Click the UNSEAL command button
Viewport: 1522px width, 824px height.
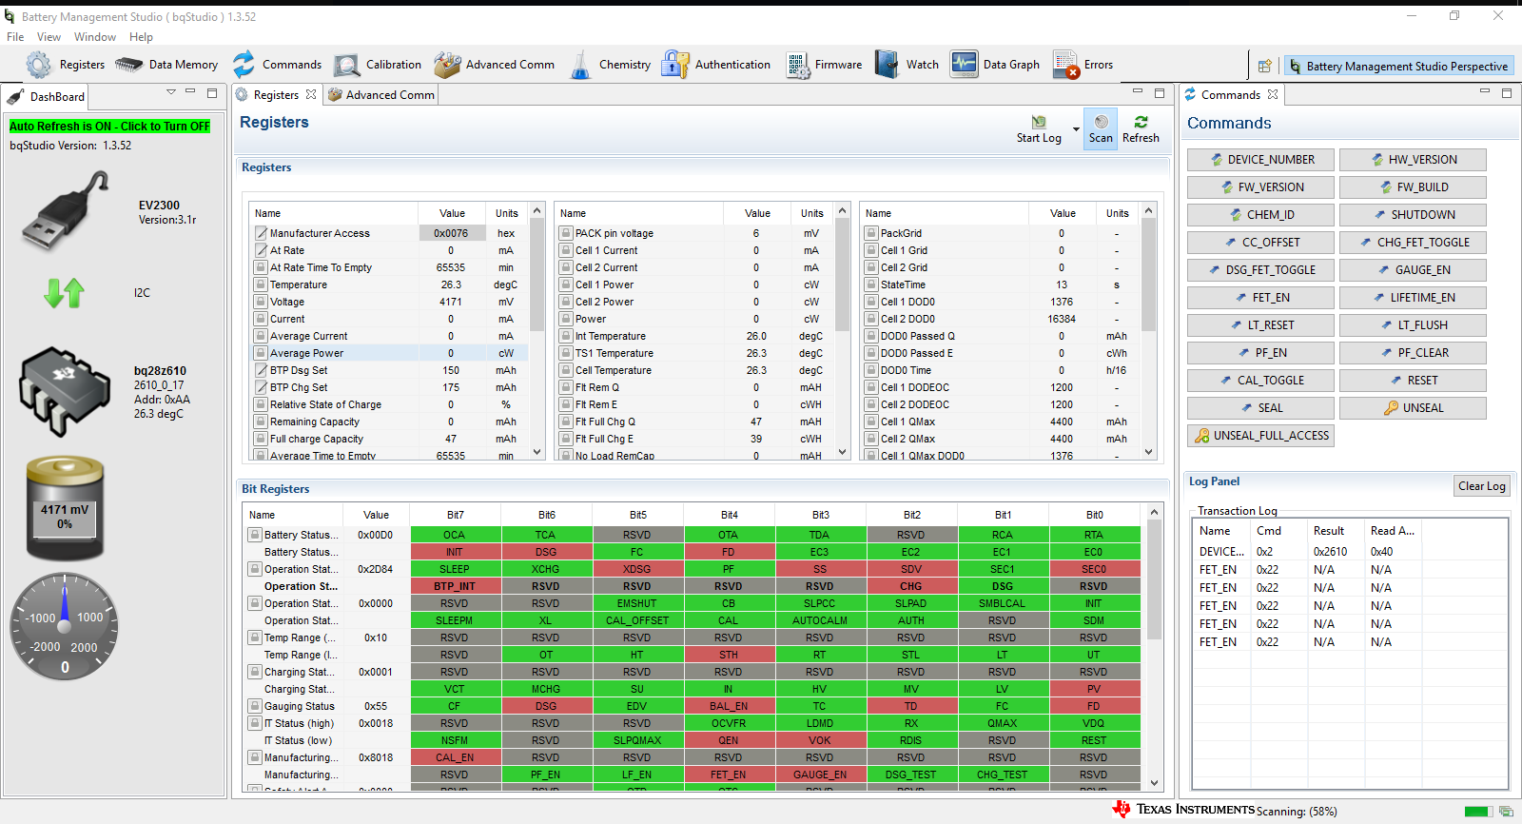(1413, 408)
